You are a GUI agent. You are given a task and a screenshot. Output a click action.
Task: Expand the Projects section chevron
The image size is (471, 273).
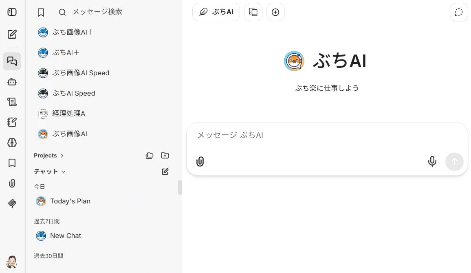(x=62, y=155)
